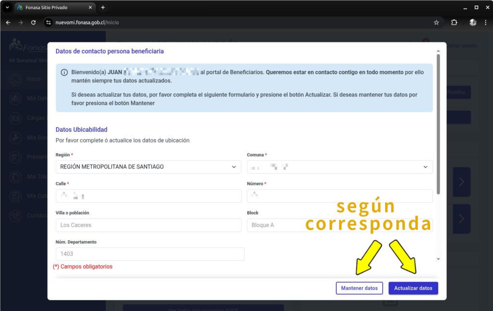The image size is (493, 311).
Task: Close the Fonasa Sitio Privado tab
Action: [x=90, y=8]
